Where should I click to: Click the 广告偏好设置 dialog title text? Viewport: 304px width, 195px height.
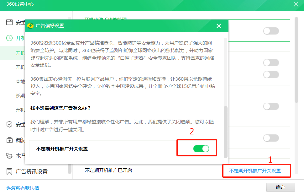point(50,26)
